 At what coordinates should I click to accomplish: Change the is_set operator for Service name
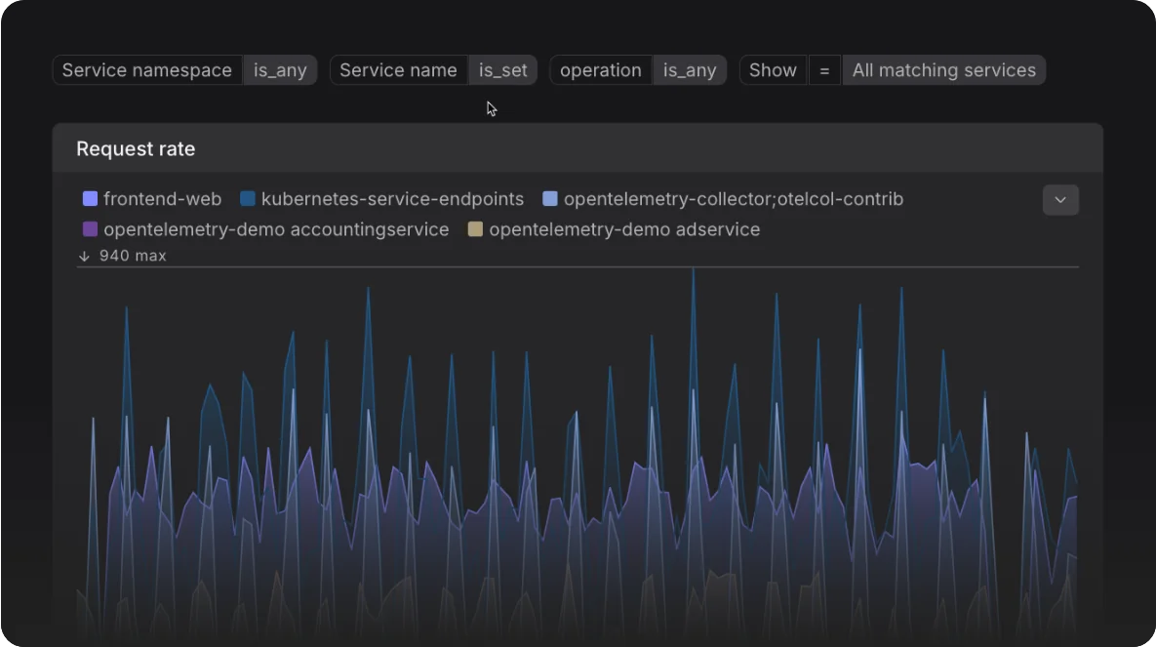click(x=502, y=70)
